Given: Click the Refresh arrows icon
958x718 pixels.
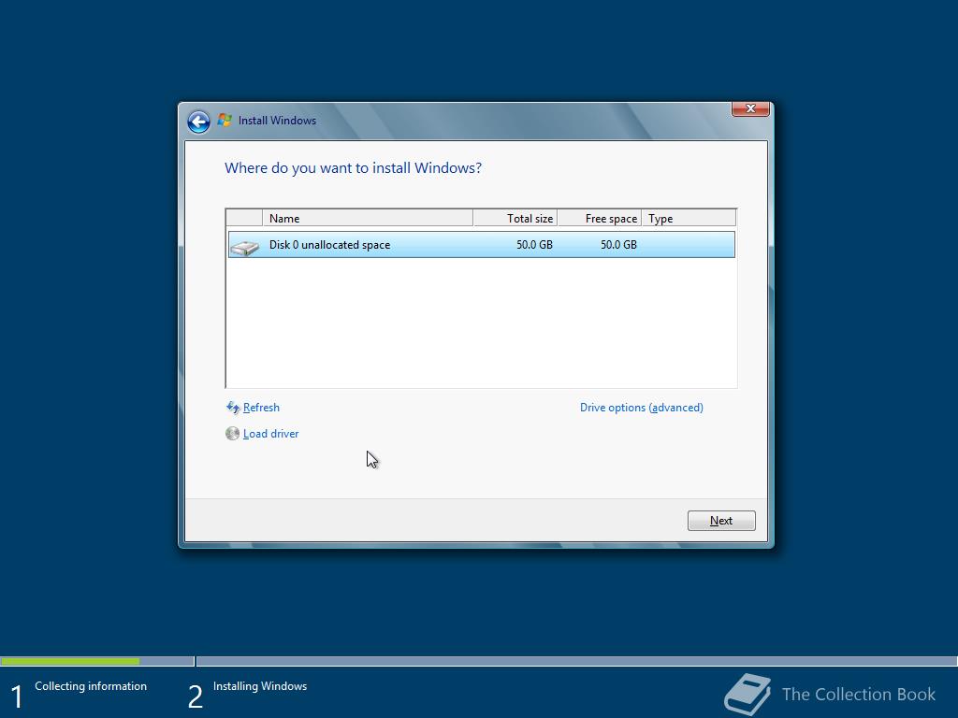Looking at the screenshot, I should [233, 408].
